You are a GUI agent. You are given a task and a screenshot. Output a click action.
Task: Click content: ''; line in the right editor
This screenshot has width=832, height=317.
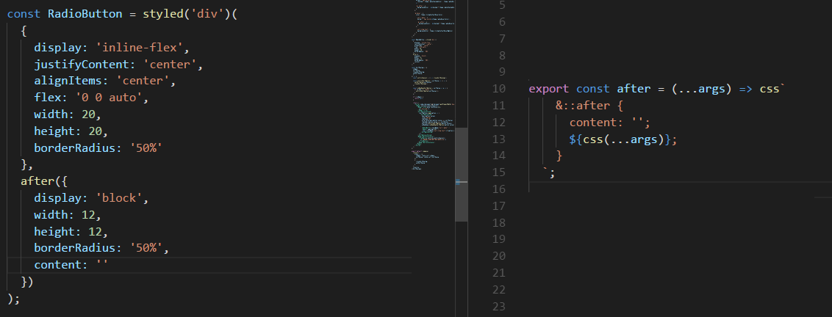coord(610,123)
